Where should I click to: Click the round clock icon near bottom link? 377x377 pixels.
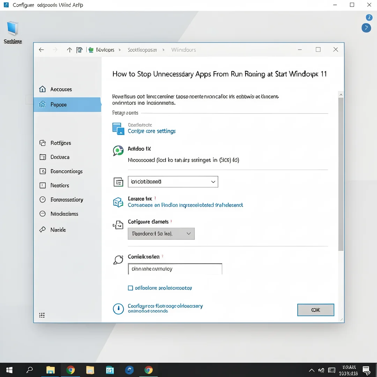(x=118, y=309)
